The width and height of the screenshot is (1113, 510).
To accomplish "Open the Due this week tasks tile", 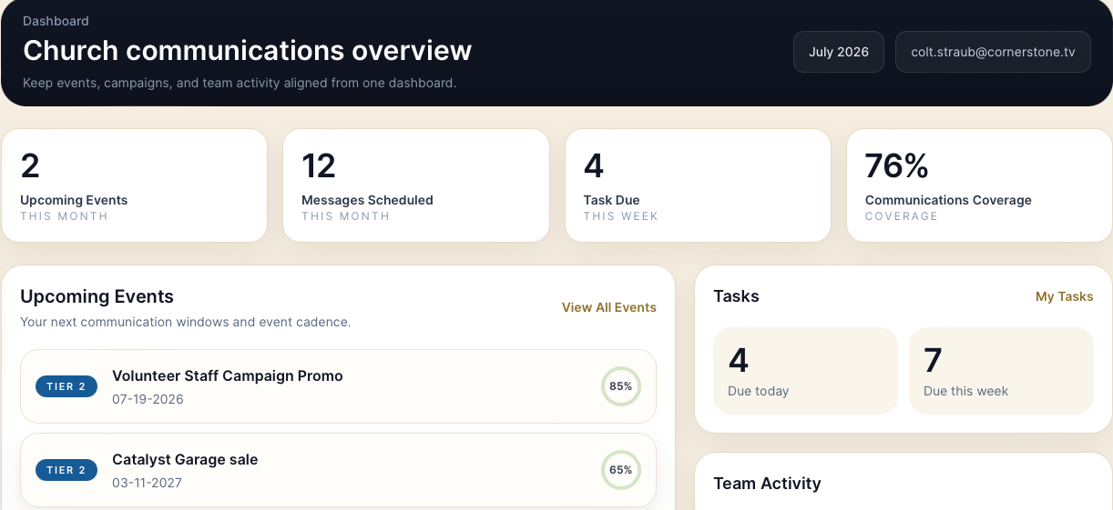I will [x=1001, y=371].
